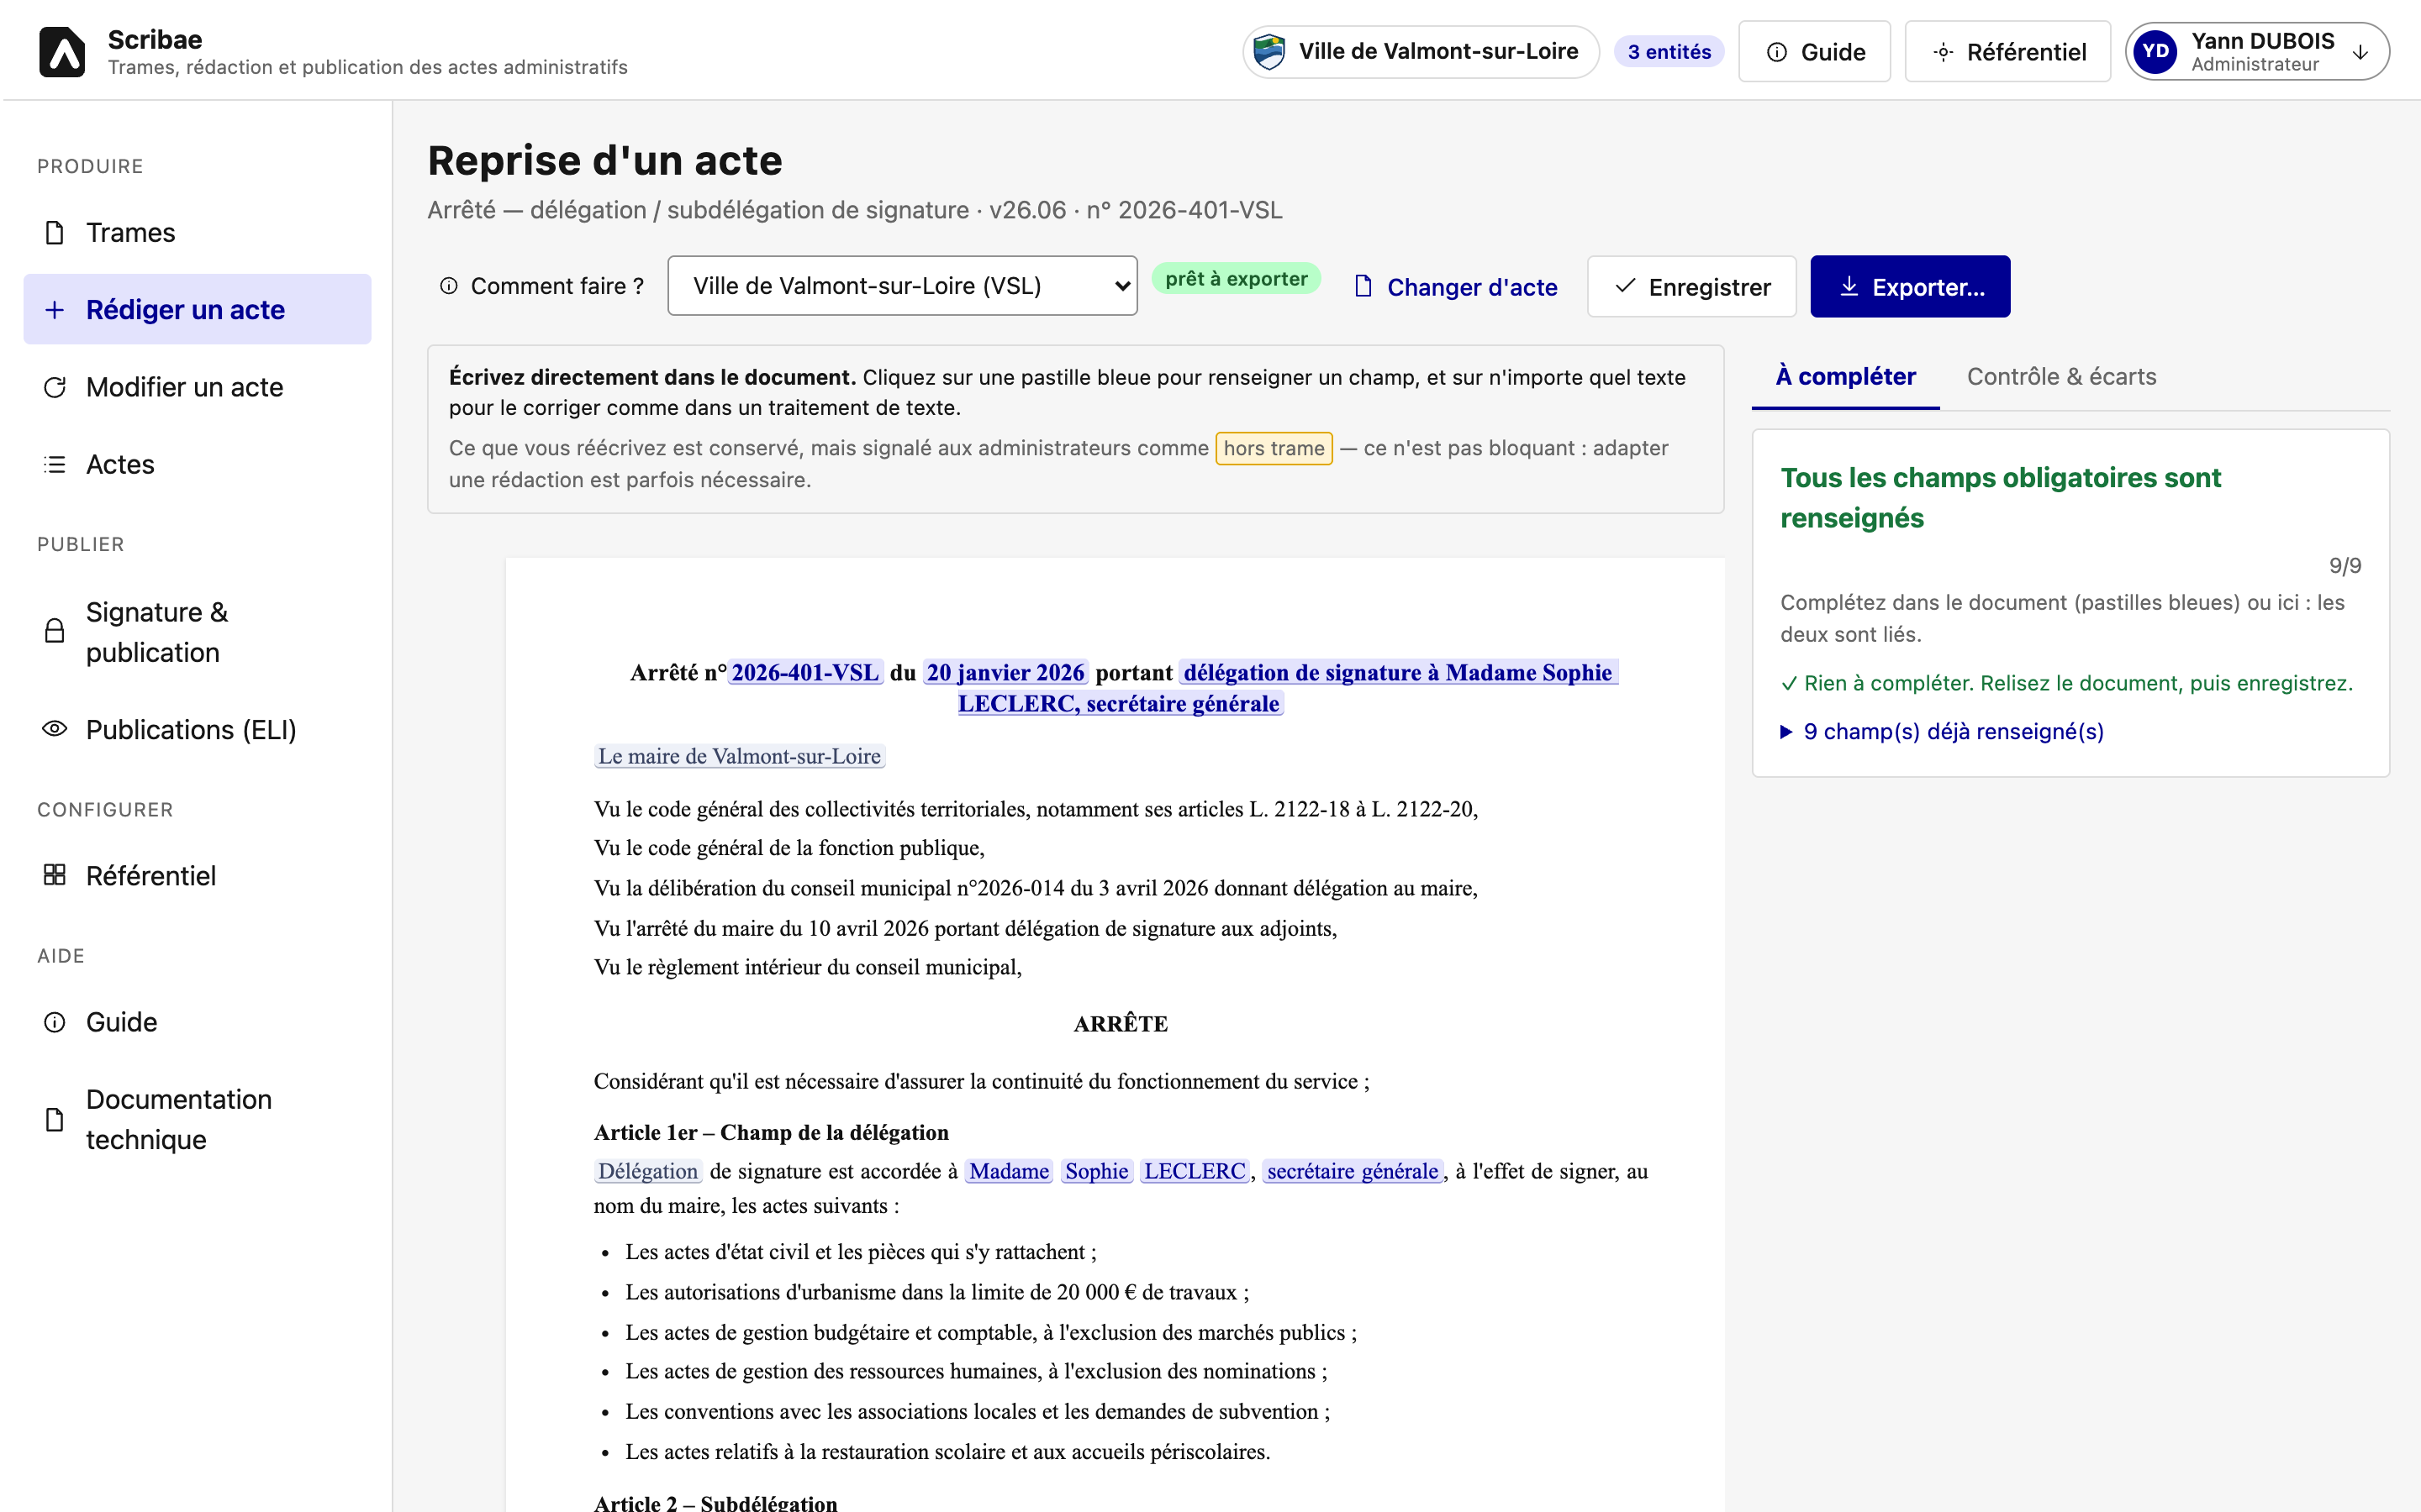Click the secrétaire générale field in Article 1er
This screenshot has height=1512, width=2421.
pos(1353,1171)
